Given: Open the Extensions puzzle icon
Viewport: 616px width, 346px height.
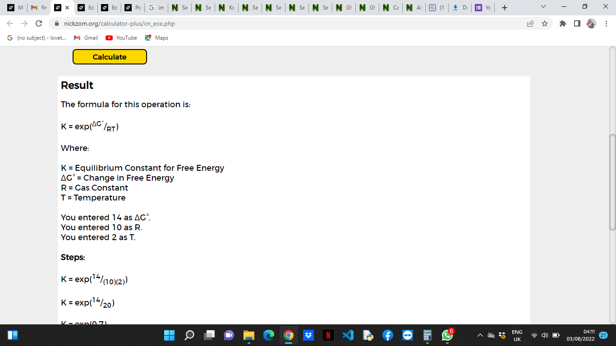Looking at the screenshot, I should tap(563, 23).
